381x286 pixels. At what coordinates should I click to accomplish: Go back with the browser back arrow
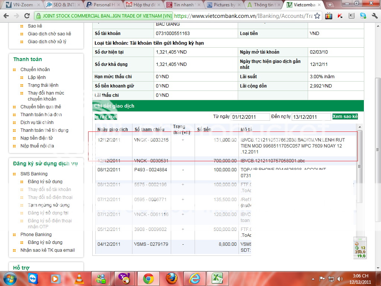coord(6,16)
